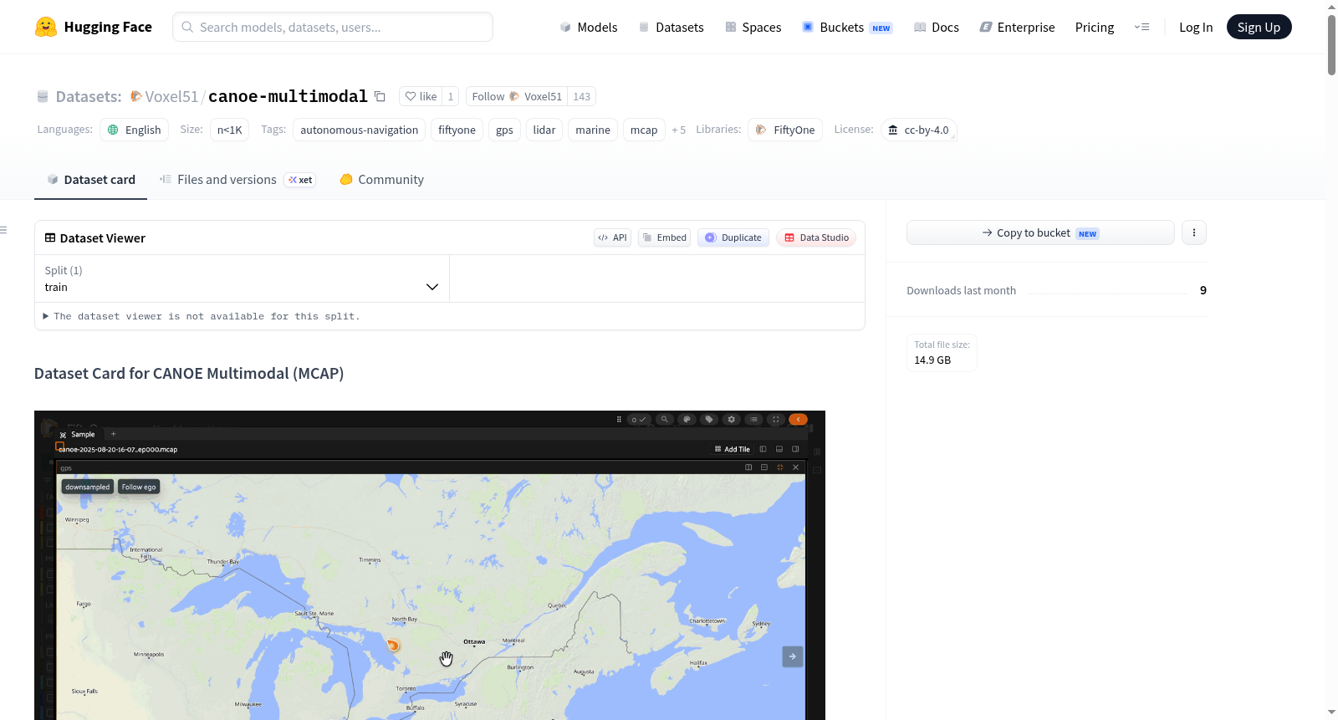
Task: Open the extra navigation menu next to Pricing
Action: pyautogui.click(x=1141, y=27)
